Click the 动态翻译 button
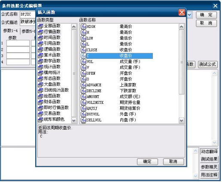This screenshot has width=222, height=182. [x=209, y=152]
